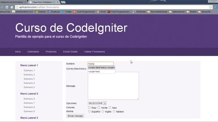The height and width of the screenshot is (122, 218).
Task: Open Submenu 7 in the sidebar
Action: (29, 103)
